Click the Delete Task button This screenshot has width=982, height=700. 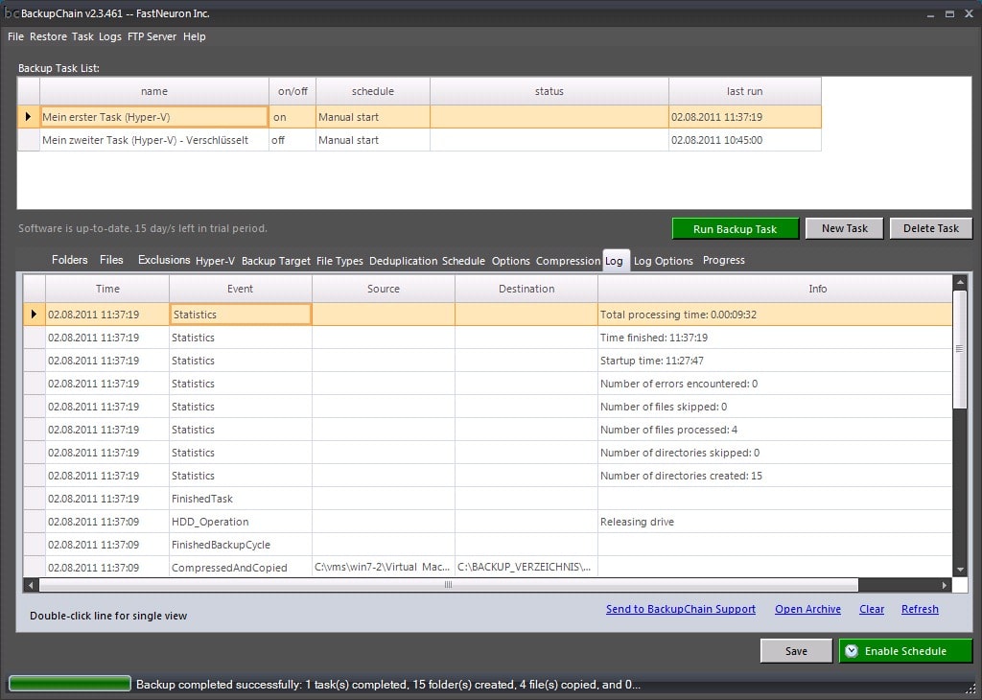tap(930, 228)
